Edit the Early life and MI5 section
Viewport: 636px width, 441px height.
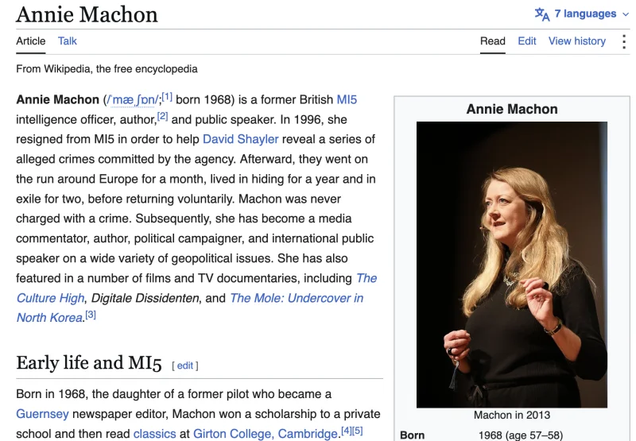coord(185,366)
